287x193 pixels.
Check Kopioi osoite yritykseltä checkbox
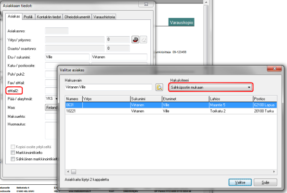pos(13,147)
